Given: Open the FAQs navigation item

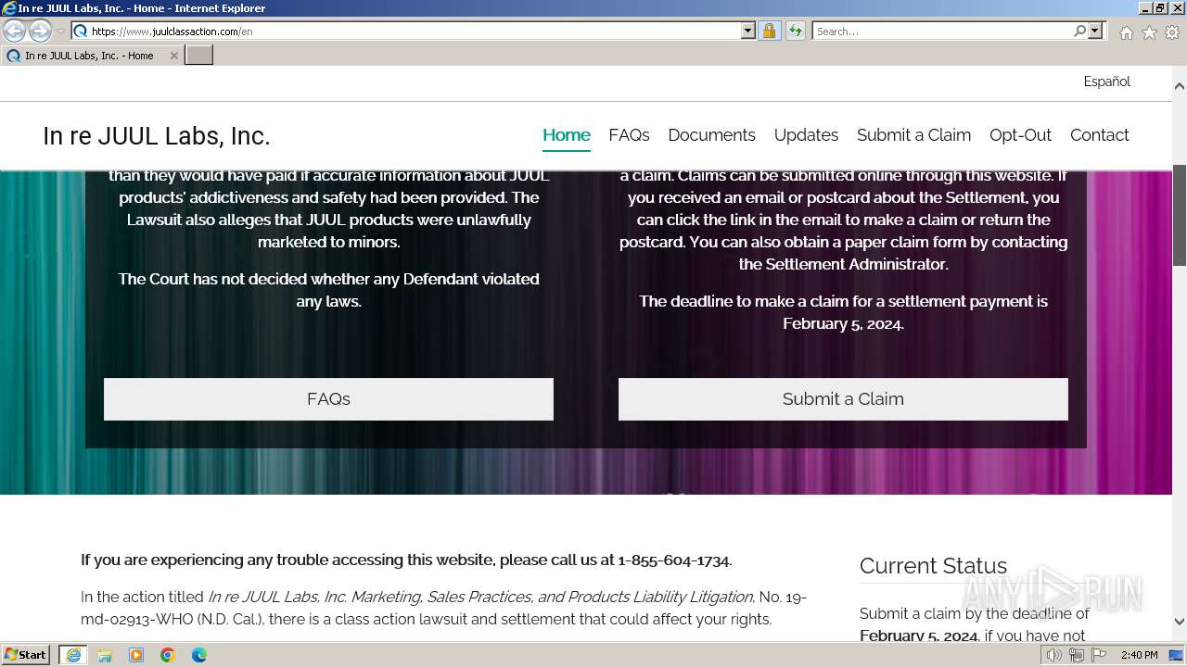Looking at the screenshot, I should (629, 135).
